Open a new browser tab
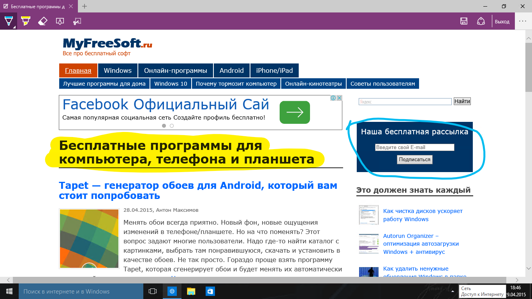Viewport: 532px width, 299px height. click(x=85, y=6)
